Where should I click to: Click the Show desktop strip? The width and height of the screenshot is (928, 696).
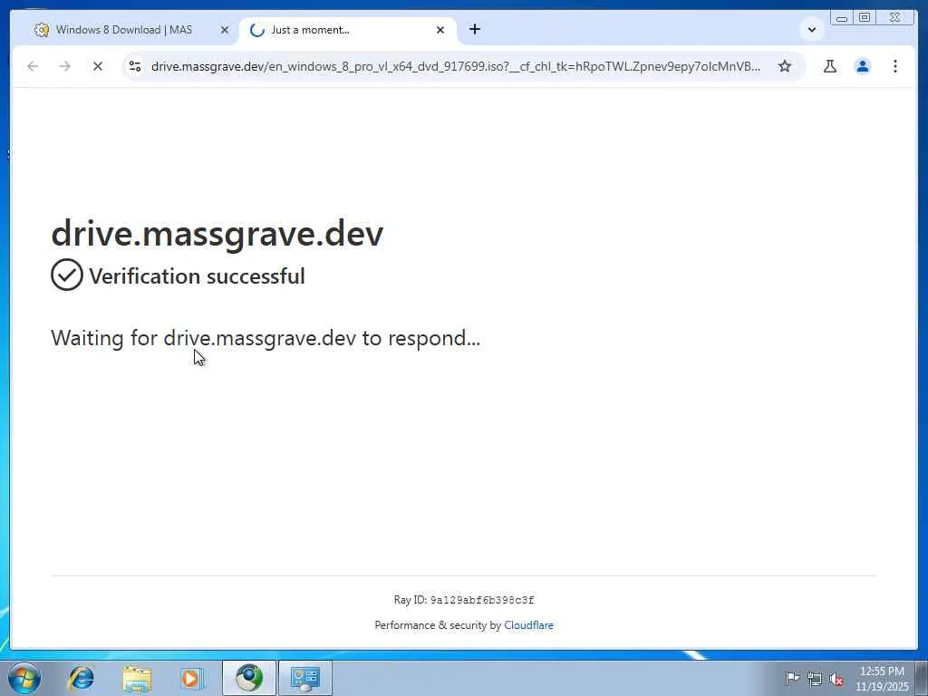[x=922, y=678]
